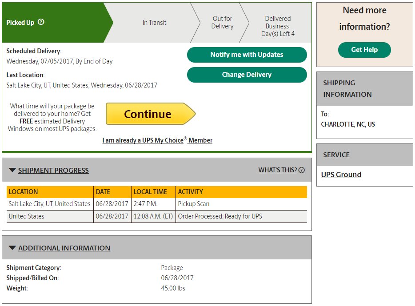Click Salt Lake City location table cell
Image resolution: width=415 pixels, height=306 pixels.
pyautogui.click(x=50, y=204)
